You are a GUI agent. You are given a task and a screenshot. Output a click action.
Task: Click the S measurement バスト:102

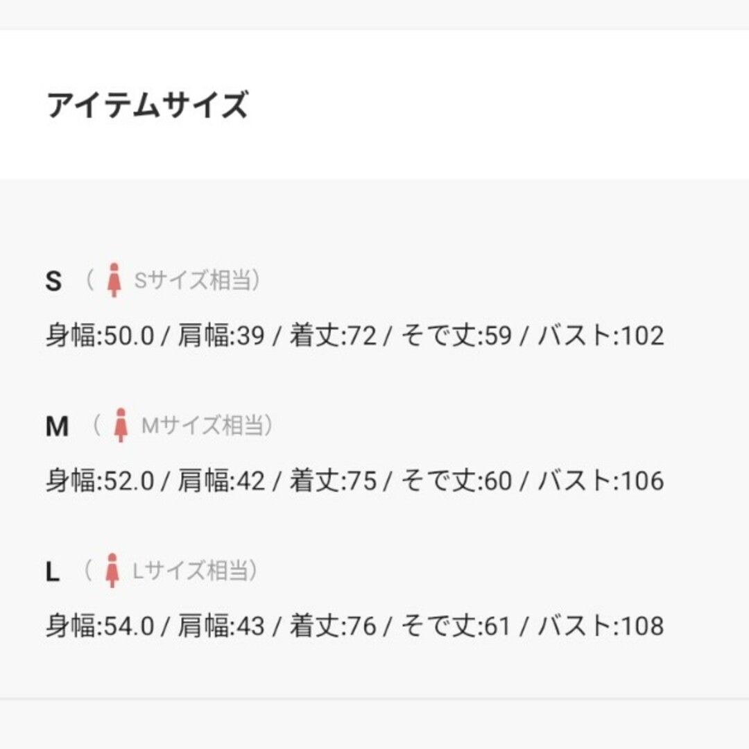coord(601,335)
